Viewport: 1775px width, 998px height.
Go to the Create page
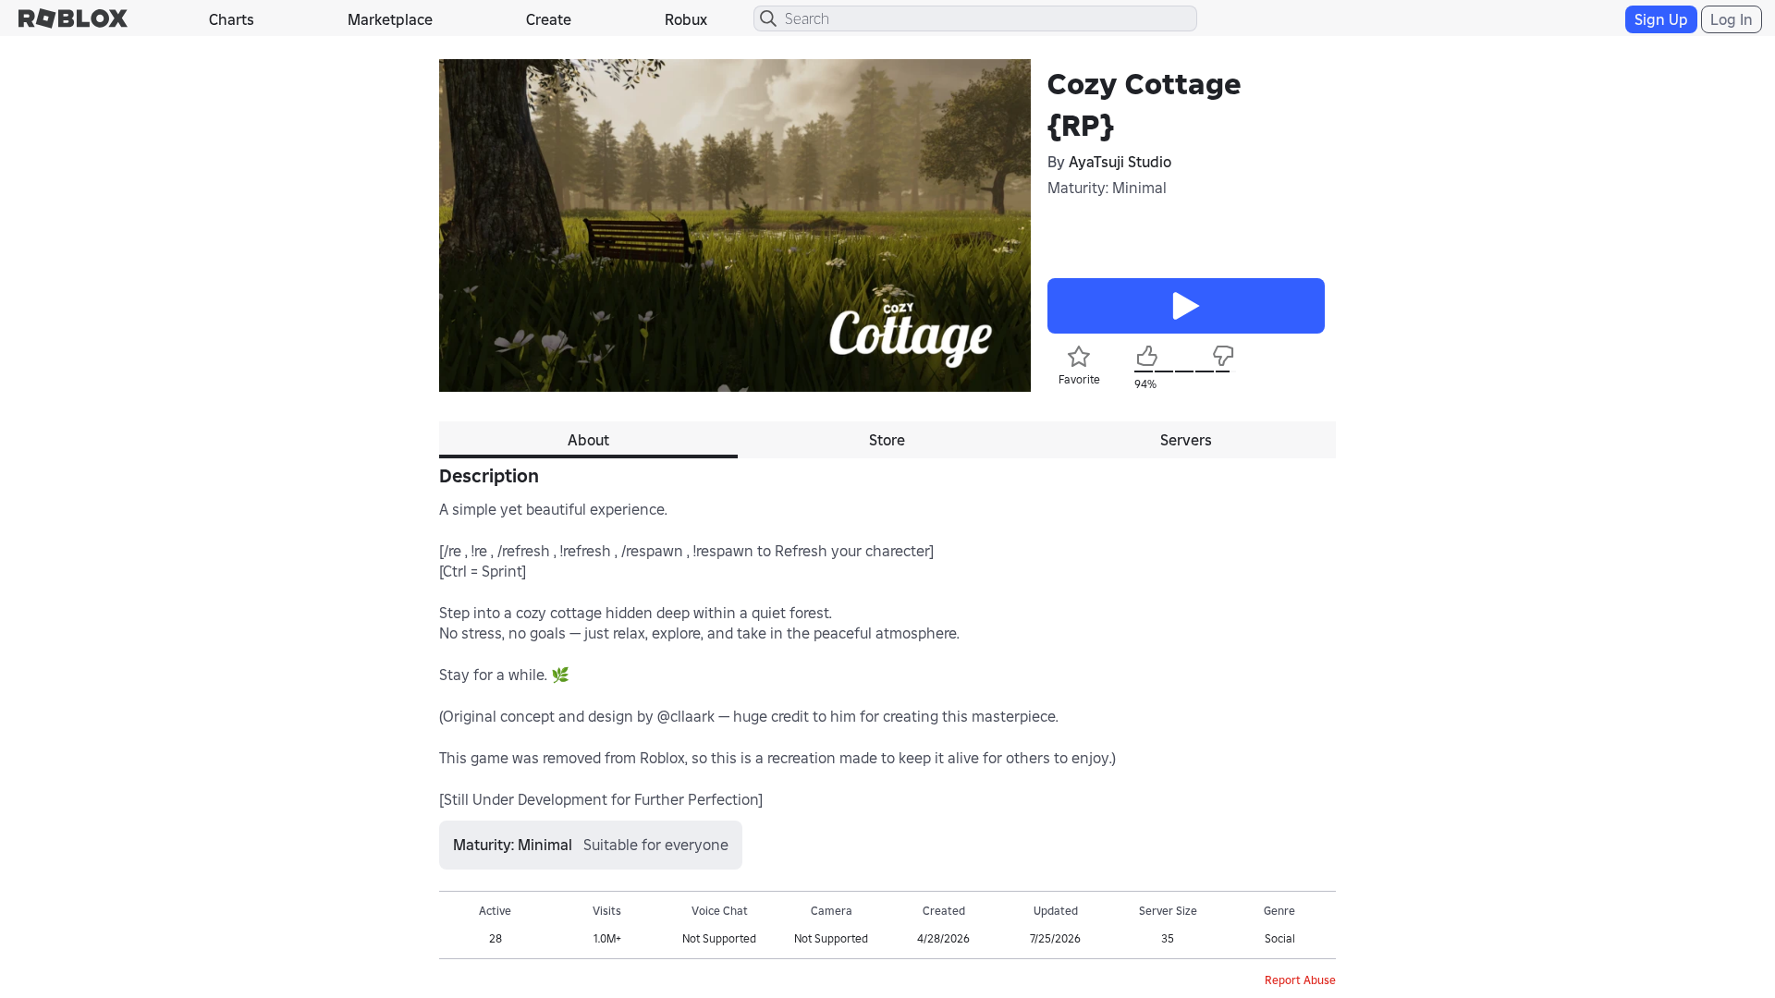(x=548, y=19)
